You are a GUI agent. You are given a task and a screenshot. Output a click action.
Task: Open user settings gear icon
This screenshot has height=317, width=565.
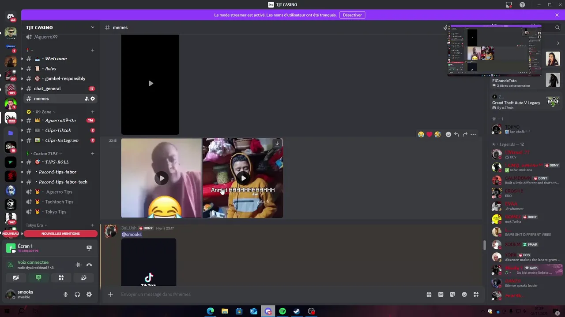89,295
